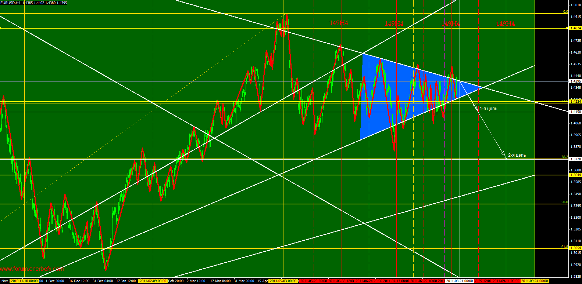Select the 1.4395 current price label
Viewport: 582px width, 284px height.
[x=575, y=81]
